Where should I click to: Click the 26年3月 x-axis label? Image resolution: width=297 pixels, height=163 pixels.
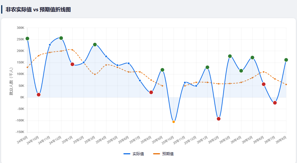(x=225, y=140)
